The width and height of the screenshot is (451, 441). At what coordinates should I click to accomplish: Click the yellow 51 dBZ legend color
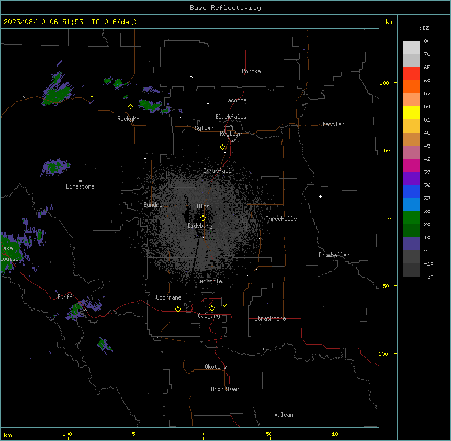(x=411, y=113)
